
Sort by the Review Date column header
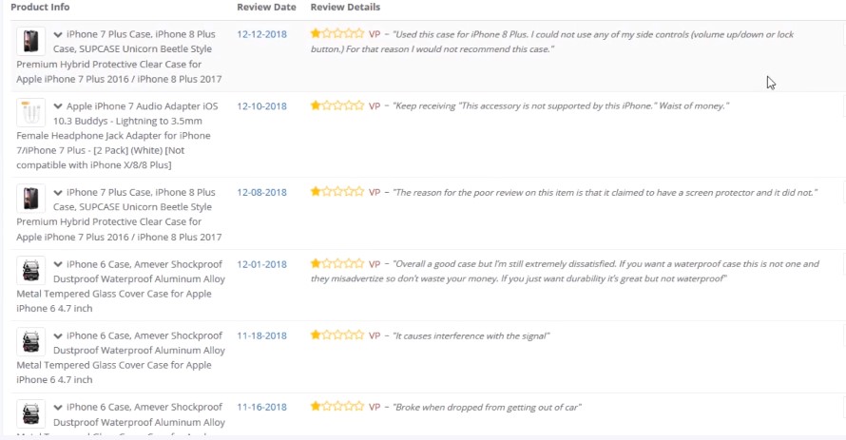[x=266, y=7]
